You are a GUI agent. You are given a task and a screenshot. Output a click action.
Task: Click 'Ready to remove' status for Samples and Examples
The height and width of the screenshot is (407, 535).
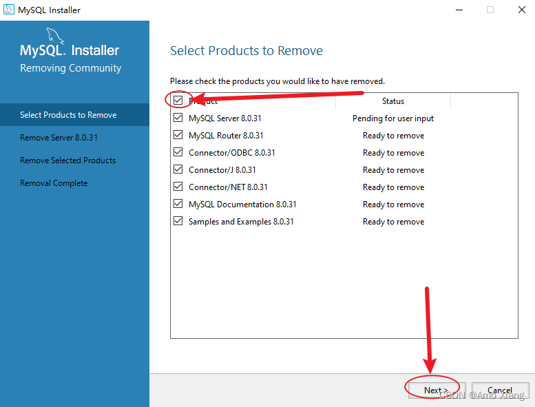393,222
